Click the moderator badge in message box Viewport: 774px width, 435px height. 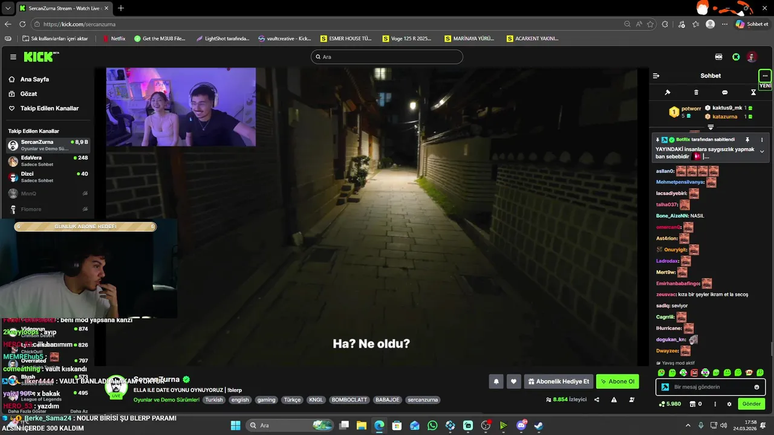[665, 387]
